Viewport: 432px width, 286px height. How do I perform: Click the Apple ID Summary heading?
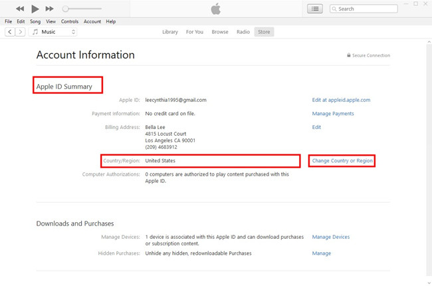(x=64, y=86)
